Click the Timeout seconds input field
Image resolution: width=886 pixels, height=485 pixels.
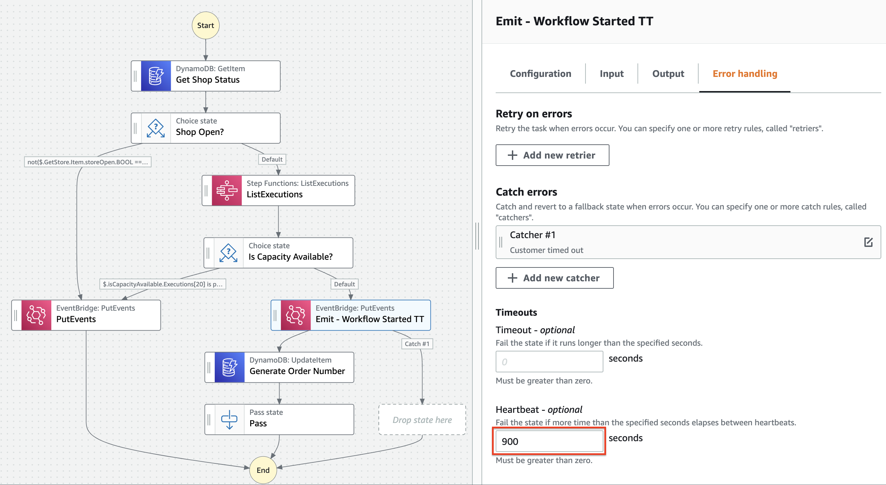coord(549,361)
